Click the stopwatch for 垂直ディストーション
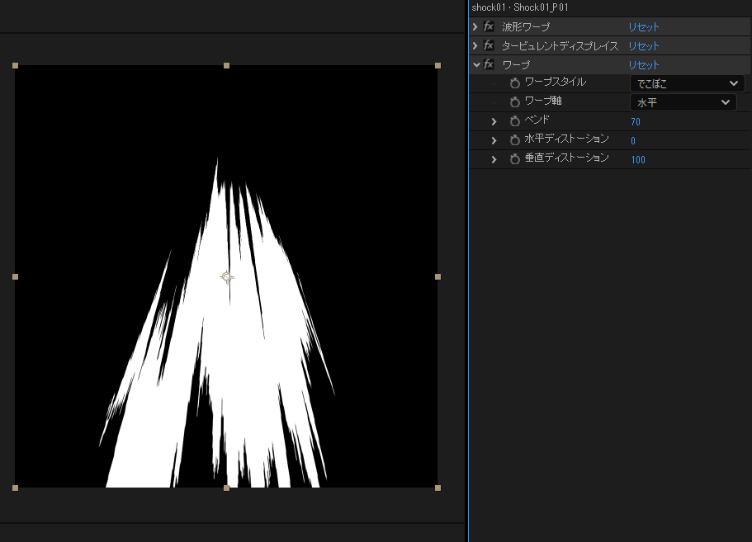The image size is (752, 542). coord(515,159)
